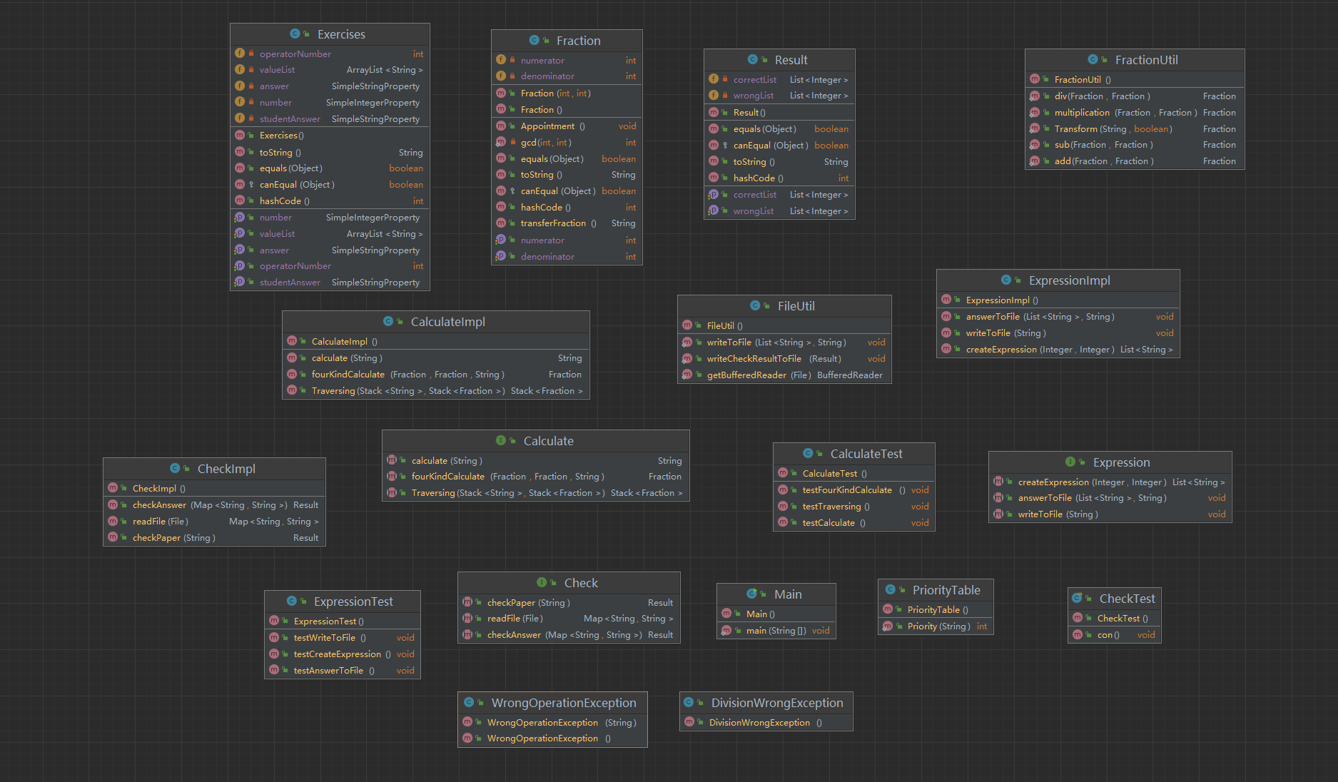Click the interface icon beside Expression header
1338x782 pixels.
1070,462
